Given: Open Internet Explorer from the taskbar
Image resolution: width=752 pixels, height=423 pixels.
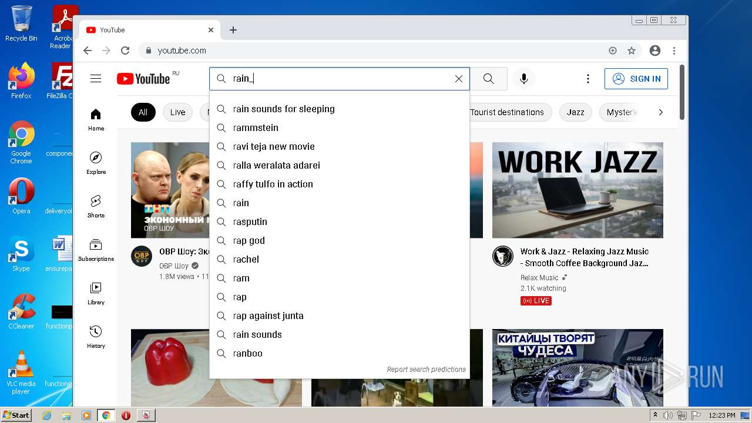Looking at the screenshot, I should coord(46,415).
